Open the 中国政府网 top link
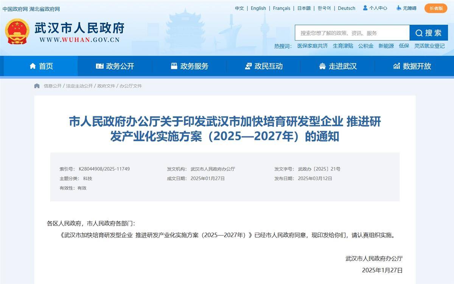The width and height of the screenshot is (454, 284). coord(15,9)
